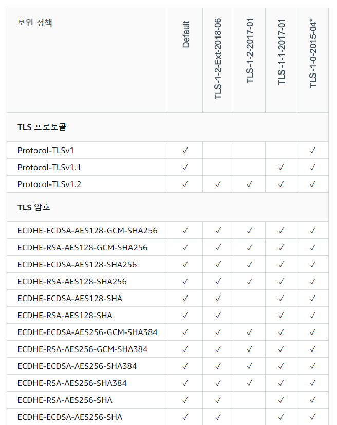337x425 pixels.
Task: Click the TLS-1-0-2015-04* column header
Action: pos(313,54)
